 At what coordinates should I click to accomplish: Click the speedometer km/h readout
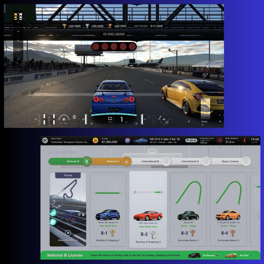110,120
